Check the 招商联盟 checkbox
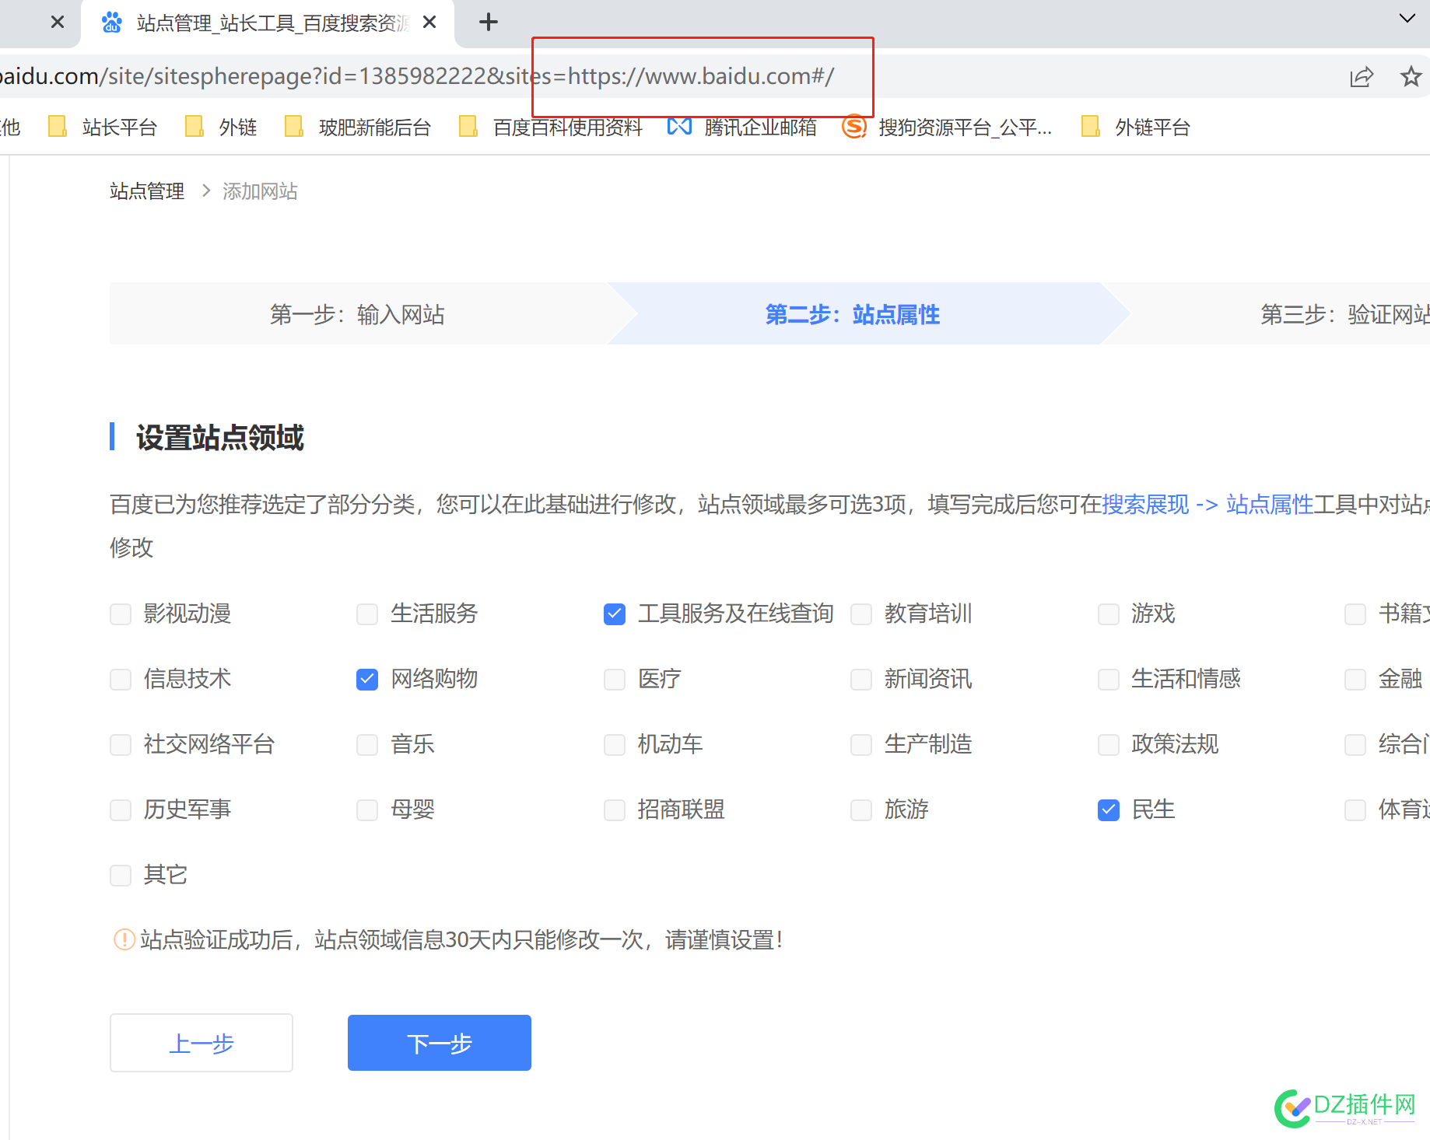Viewport: 1430px width, 1140px height. tap(615, 810)
